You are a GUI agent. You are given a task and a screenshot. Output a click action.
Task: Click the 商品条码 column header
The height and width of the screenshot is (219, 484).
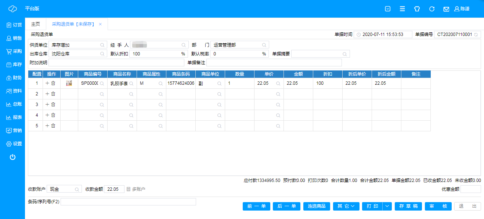coord(181,74)
